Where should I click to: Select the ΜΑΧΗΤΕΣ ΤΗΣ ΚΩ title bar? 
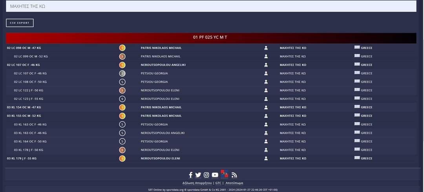point(211,6)
